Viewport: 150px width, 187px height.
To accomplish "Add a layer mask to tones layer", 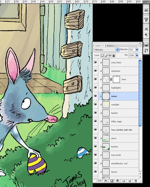I will pos(112,180).
